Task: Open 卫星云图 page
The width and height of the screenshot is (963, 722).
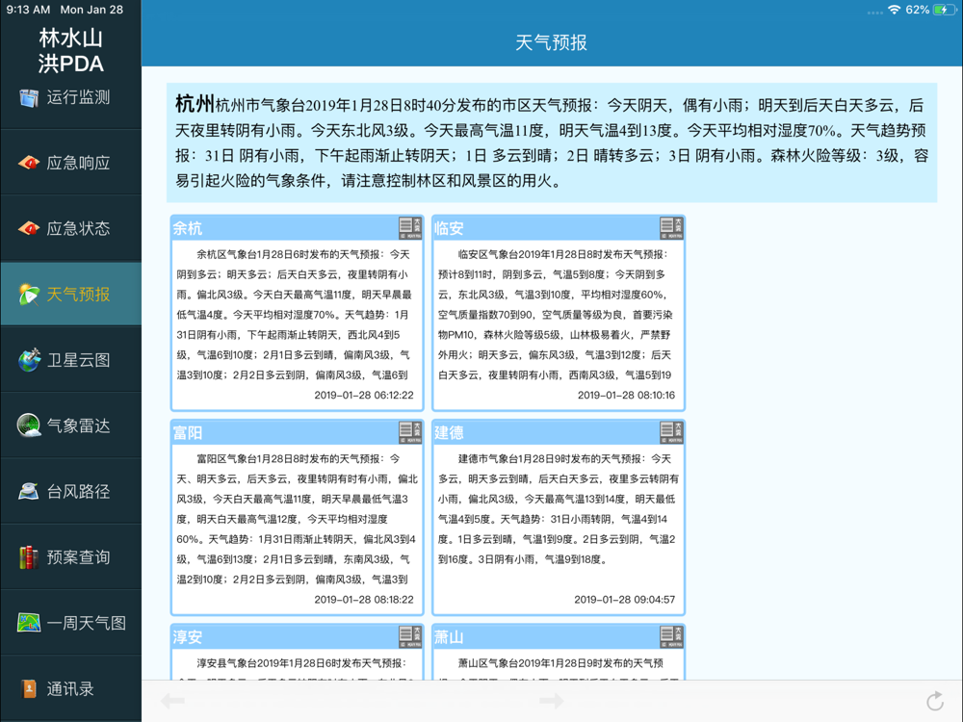Action: click(70, 360)
